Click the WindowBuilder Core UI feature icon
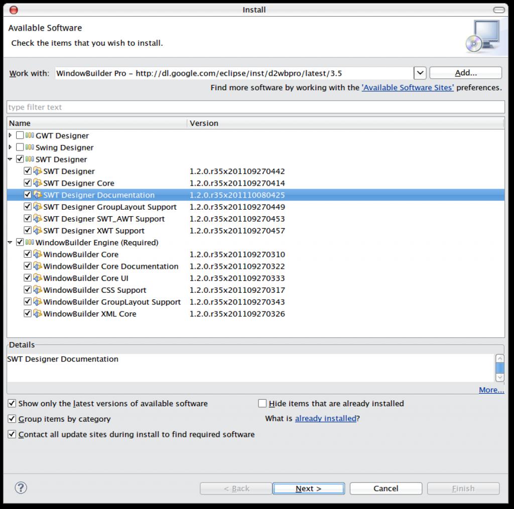 pos(38,278)
